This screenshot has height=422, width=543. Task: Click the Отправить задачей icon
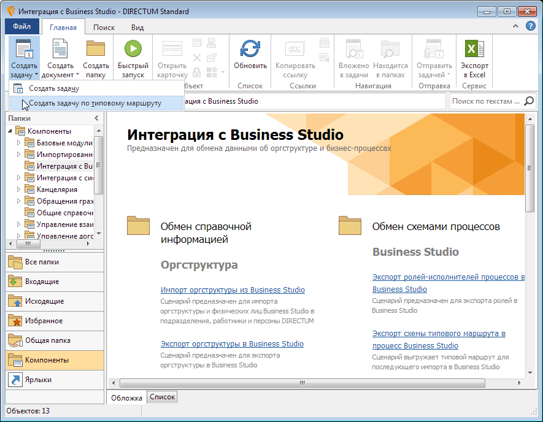pos(434,48)
